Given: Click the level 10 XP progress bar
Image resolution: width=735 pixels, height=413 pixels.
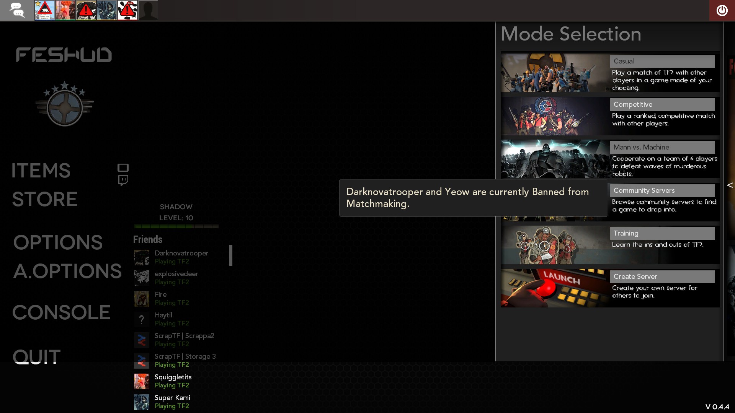Looking at the screenshot, I should 176,226.
